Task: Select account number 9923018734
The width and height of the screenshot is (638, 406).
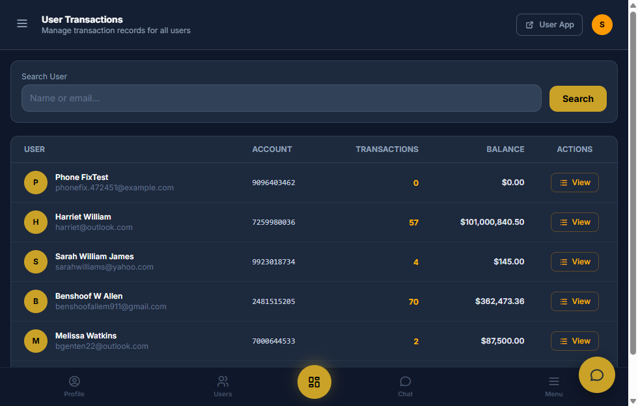Action: tap(273, 262)
